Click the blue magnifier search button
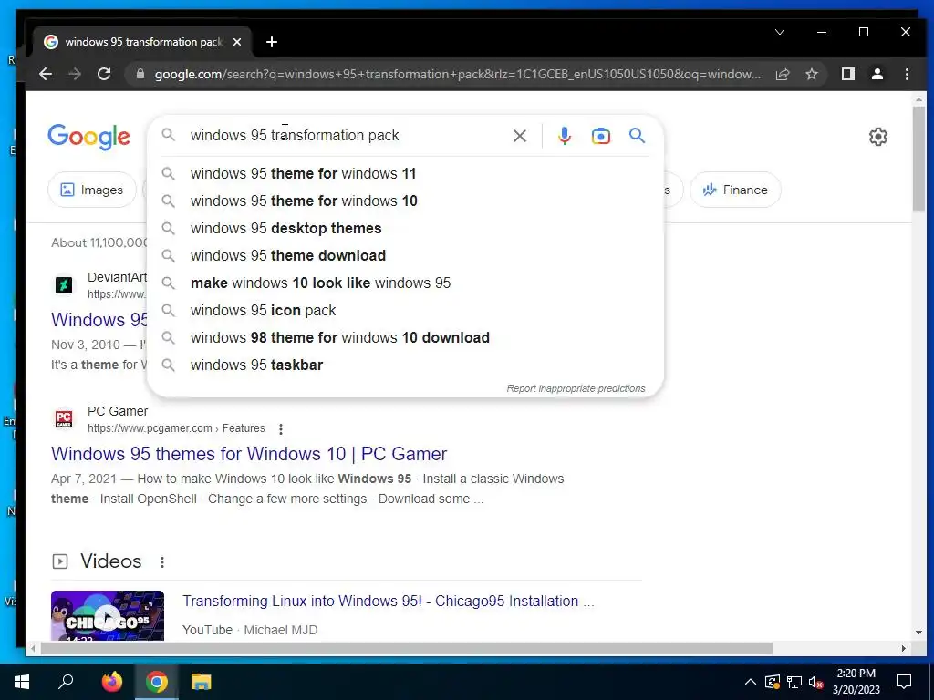 click(x=637, y=136)
